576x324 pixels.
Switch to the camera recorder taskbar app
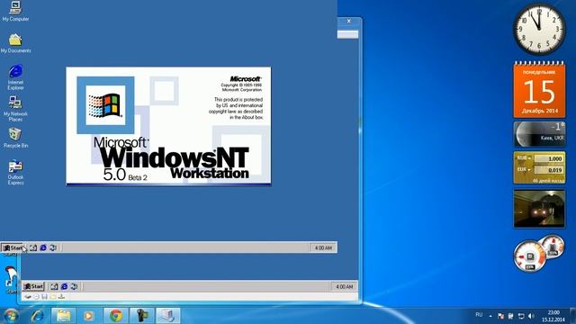point(142,316)
